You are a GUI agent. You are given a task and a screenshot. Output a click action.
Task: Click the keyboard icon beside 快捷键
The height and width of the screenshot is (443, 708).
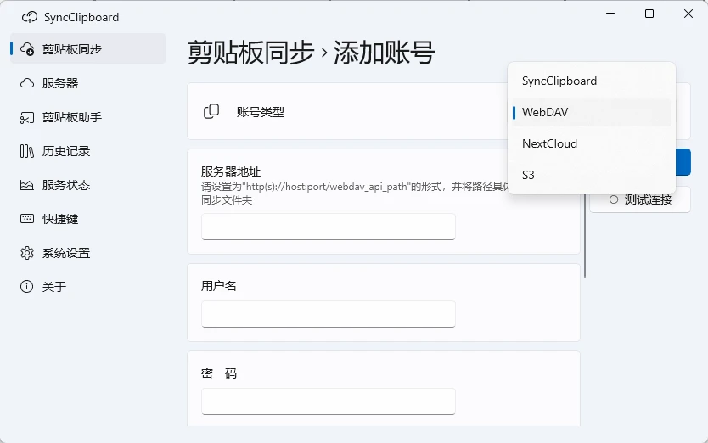(x=27, y=219)
